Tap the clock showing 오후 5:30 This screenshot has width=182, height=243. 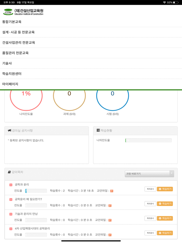[9, 3]
